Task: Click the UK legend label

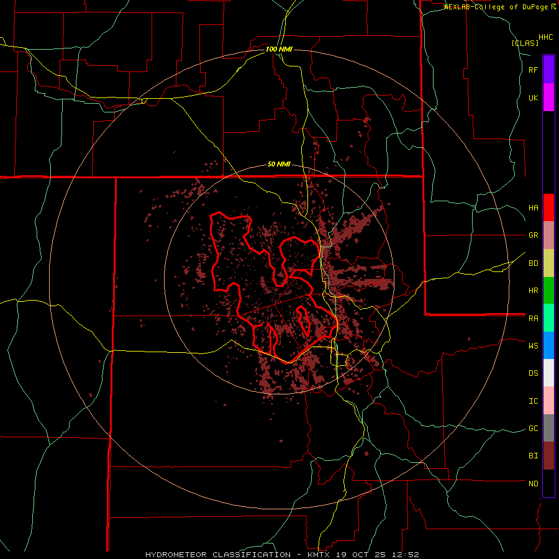Action: coord(534,98)
